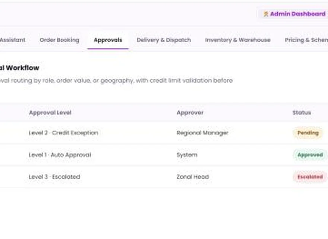Click the Pending status badge
Viewport: 328px width, 239px height.
coord(308,133)
